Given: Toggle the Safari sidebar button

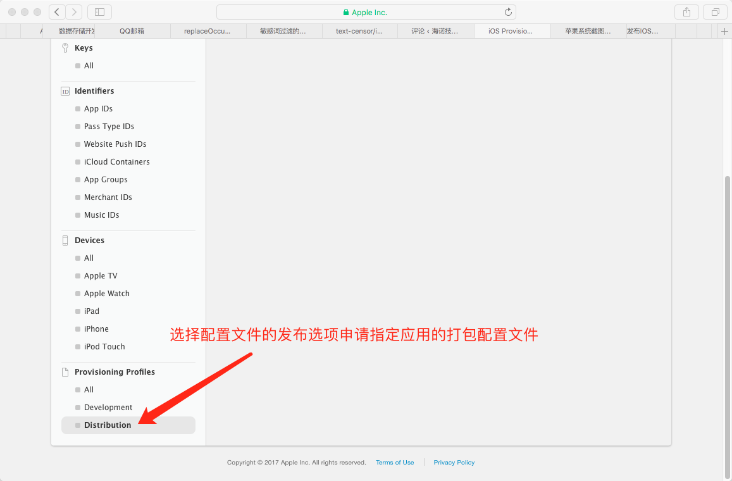Looking at the screenshot, I should click(99, 12).
